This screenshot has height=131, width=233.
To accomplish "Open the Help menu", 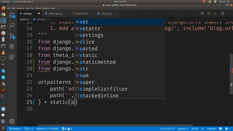I will 52,8.
